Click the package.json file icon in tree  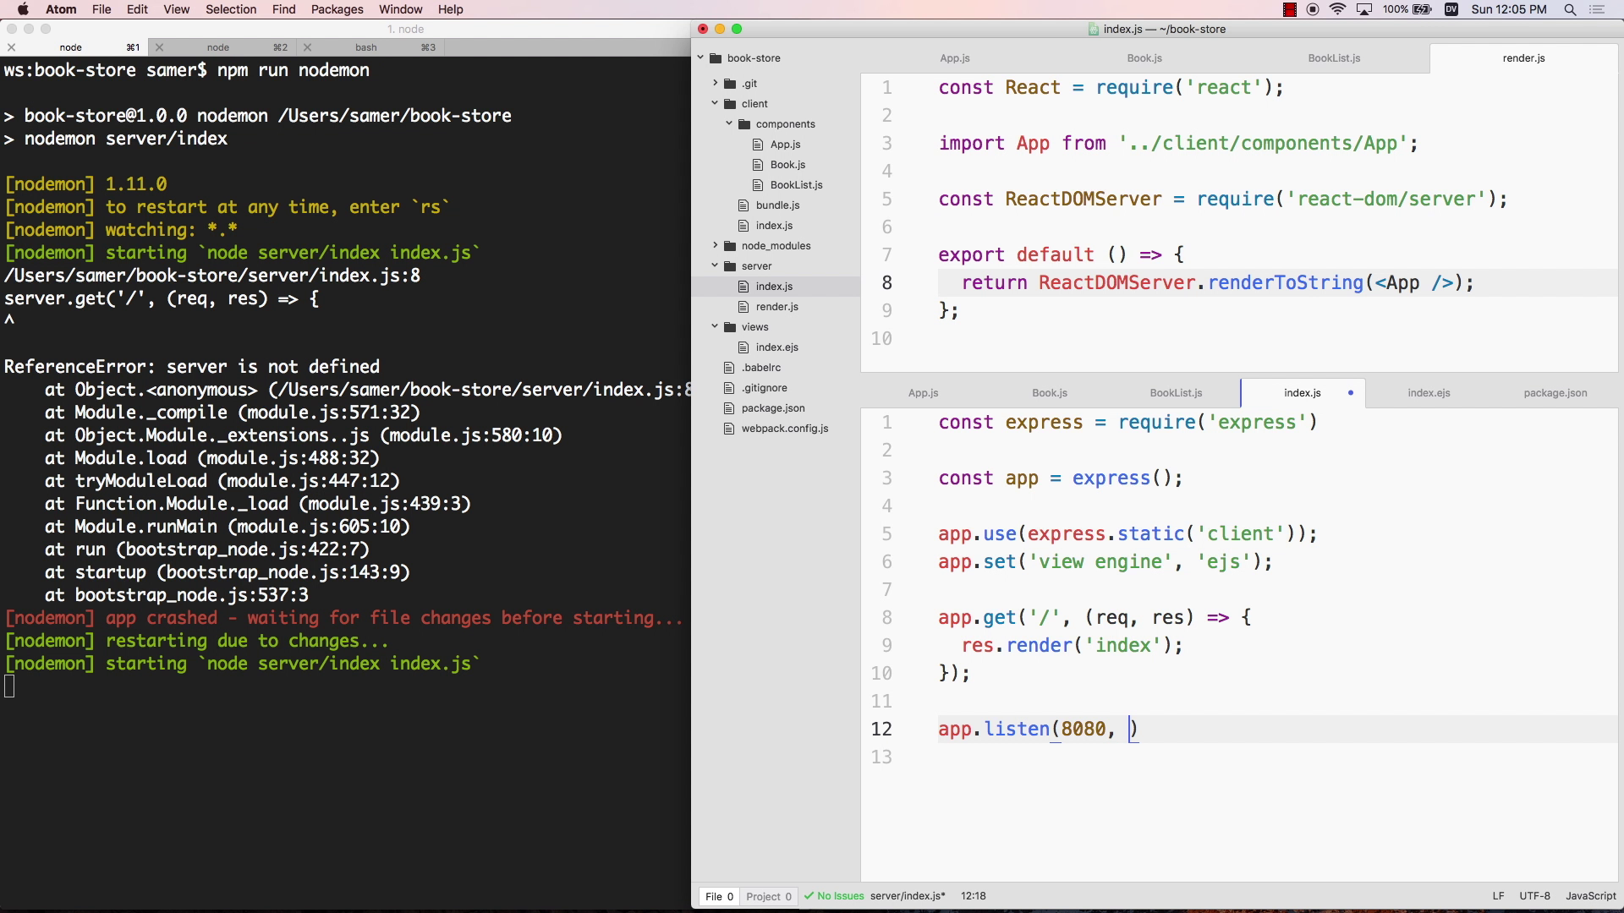(x=729, y=408)
